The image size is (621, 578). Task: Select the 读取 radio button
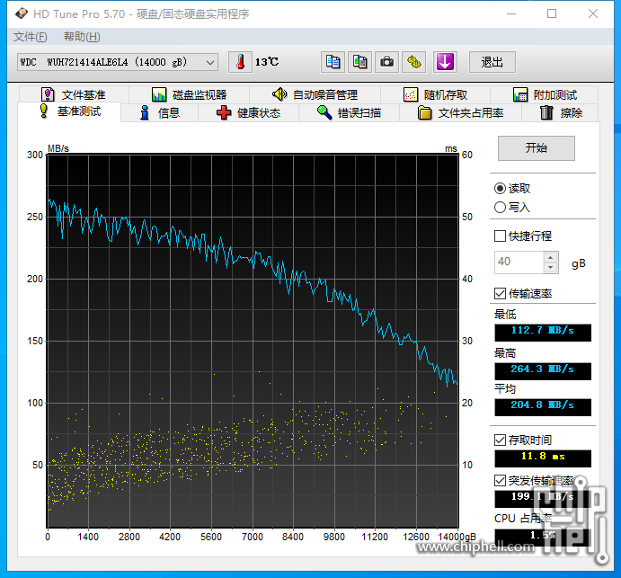click(501, 189)
